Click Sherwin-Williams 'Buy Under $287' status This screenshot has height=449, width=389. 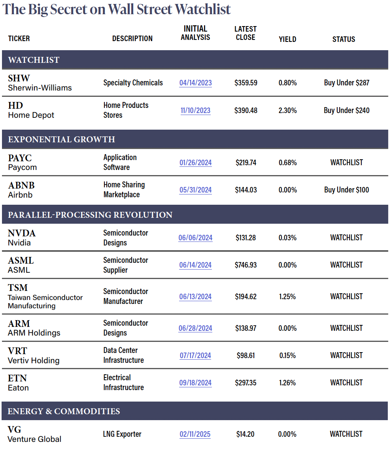click(347, 83)
